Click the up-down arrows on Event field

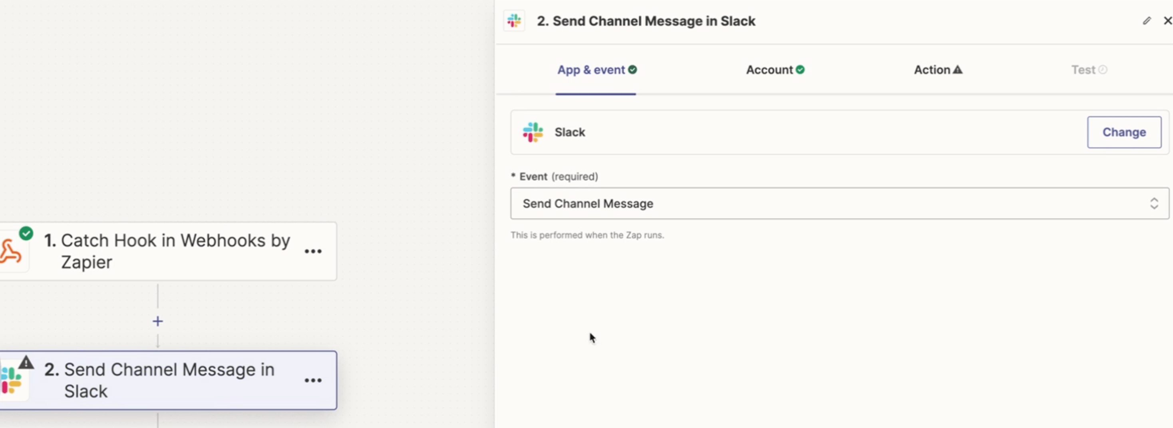click(x=1153, y=203)
